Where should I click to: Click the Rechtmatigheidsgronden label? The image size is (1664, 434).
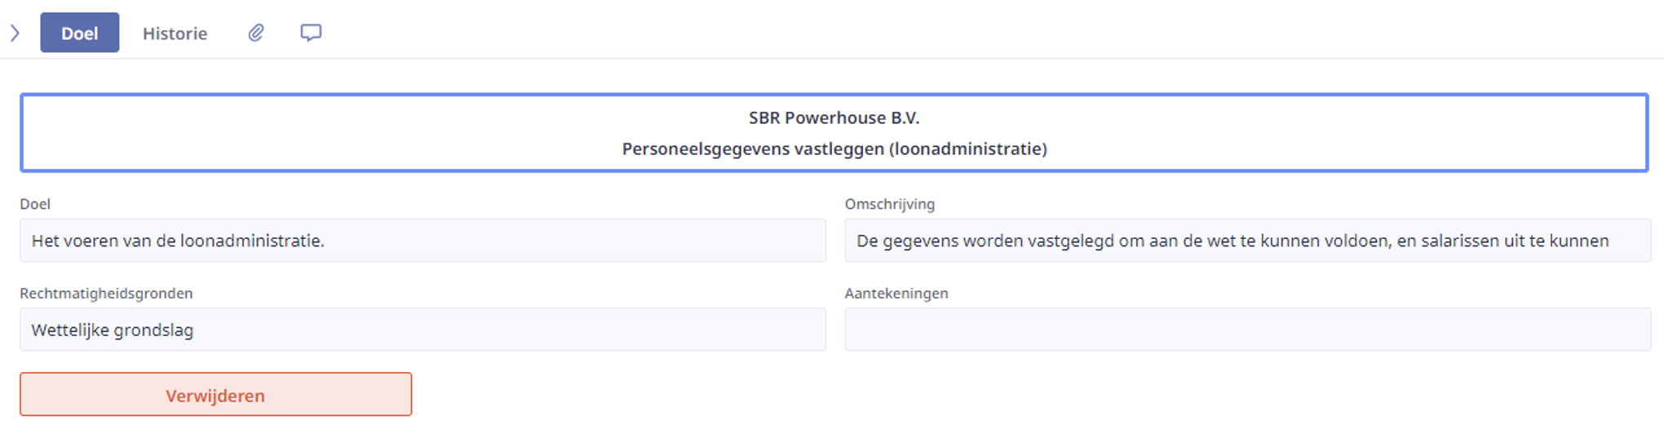tap(106, 293)
